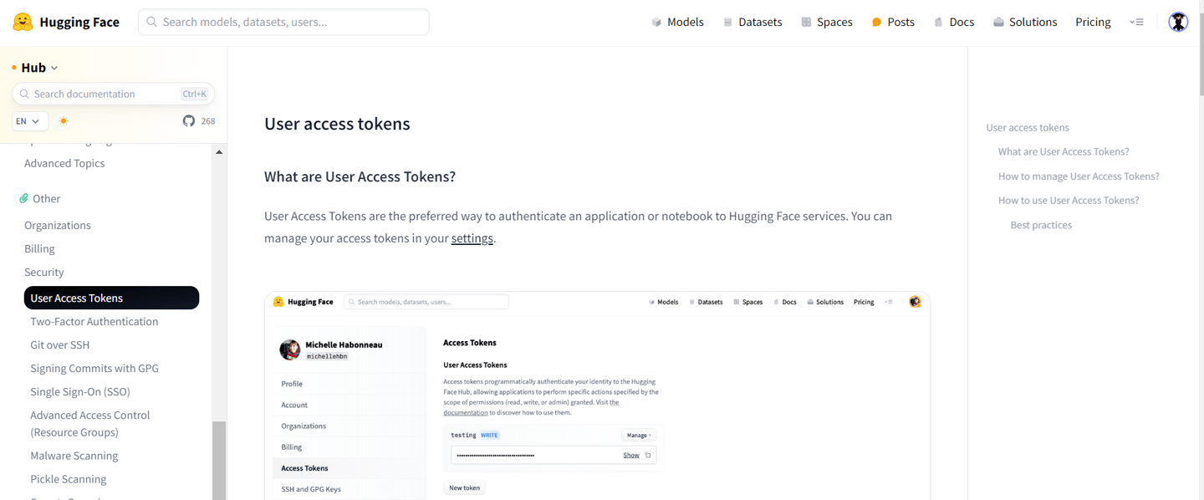This screenshot has width=1204, height=500.
Task: Click the Hugging Face logo emoji
Action: click(23, 22)
